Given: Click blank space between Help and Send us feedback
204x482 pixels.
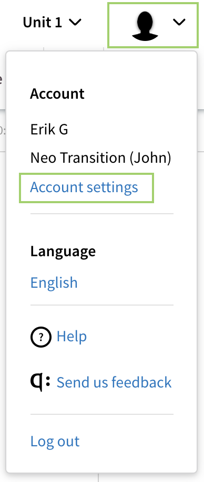Looking at the screenshot, I should pyautogui.click(x=102, y=360).
